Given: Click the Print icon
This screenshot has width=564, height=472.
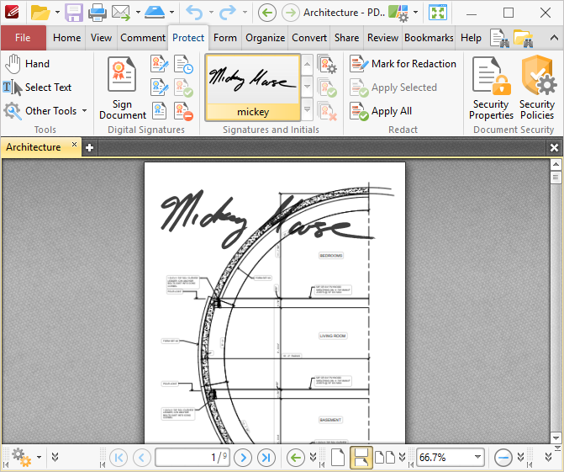Looking at the screenshot, I should click(98, 13).
